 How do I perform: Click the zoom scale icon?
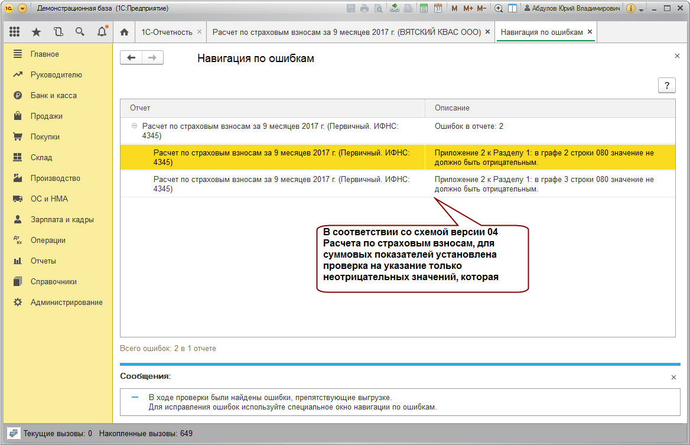click(499, 8)
